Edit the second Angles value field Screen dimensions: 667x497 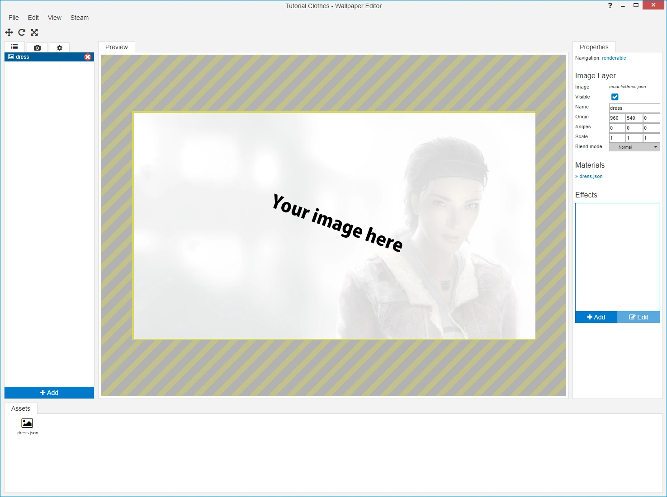[634, 128]
